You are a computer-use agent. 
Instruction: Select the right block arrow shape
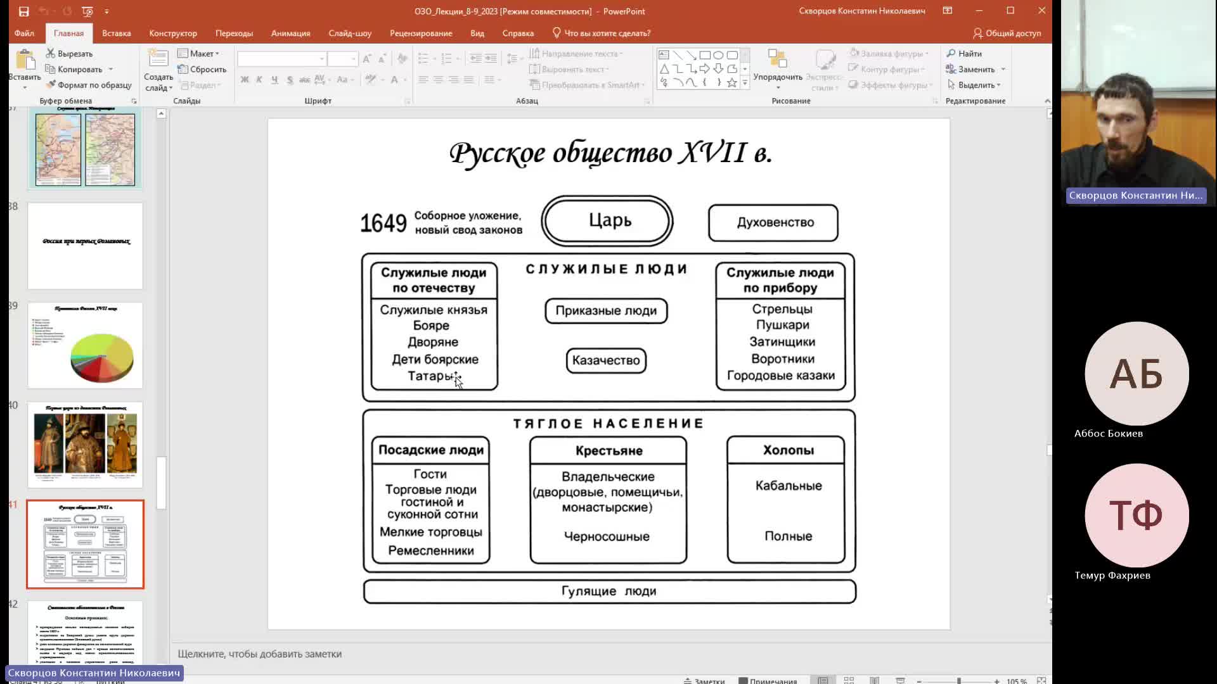(705, 68)
